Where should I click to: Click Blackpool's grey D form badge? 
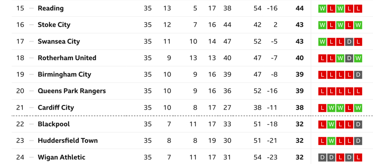(359, 124)
